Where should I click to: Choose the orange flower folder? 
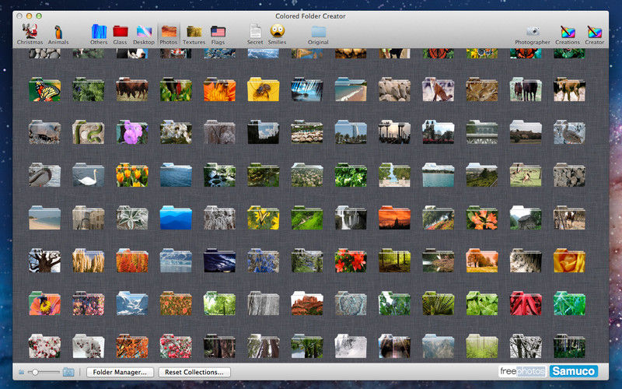219,89
